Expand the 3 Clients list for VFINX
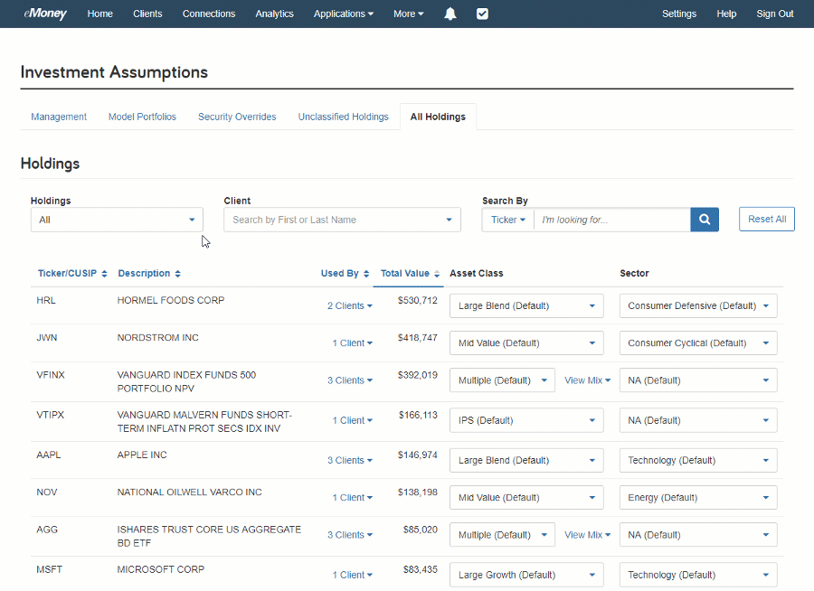Image resolution: width=814 pixels, height=591 pixels. pos(349,380)
